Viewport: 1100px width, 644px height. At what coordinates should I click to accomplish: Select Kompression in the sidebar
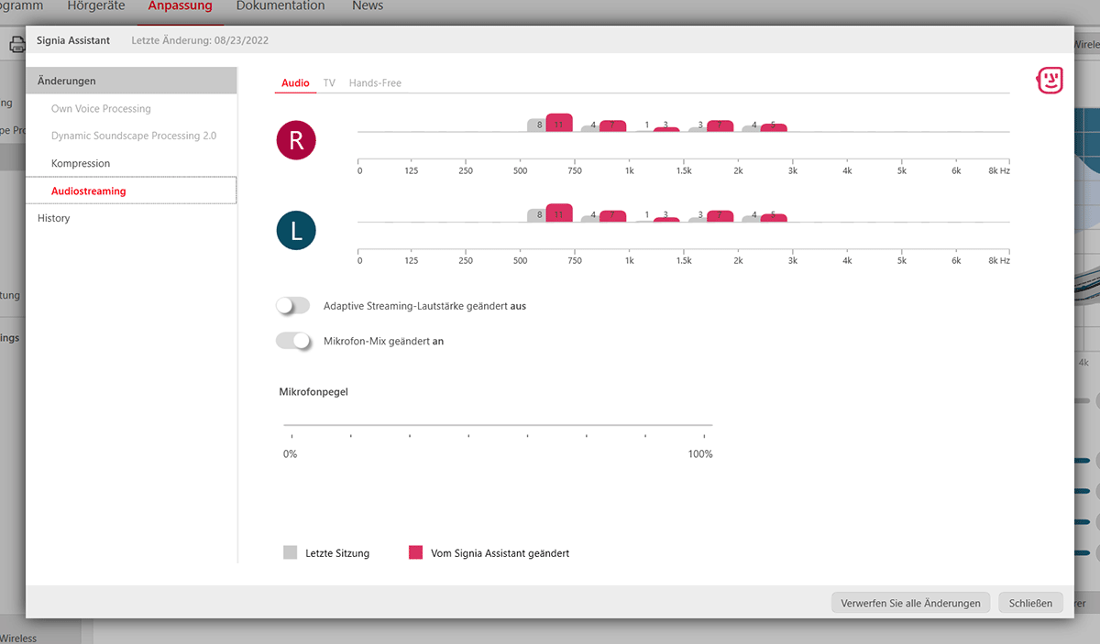click(82, 163)
